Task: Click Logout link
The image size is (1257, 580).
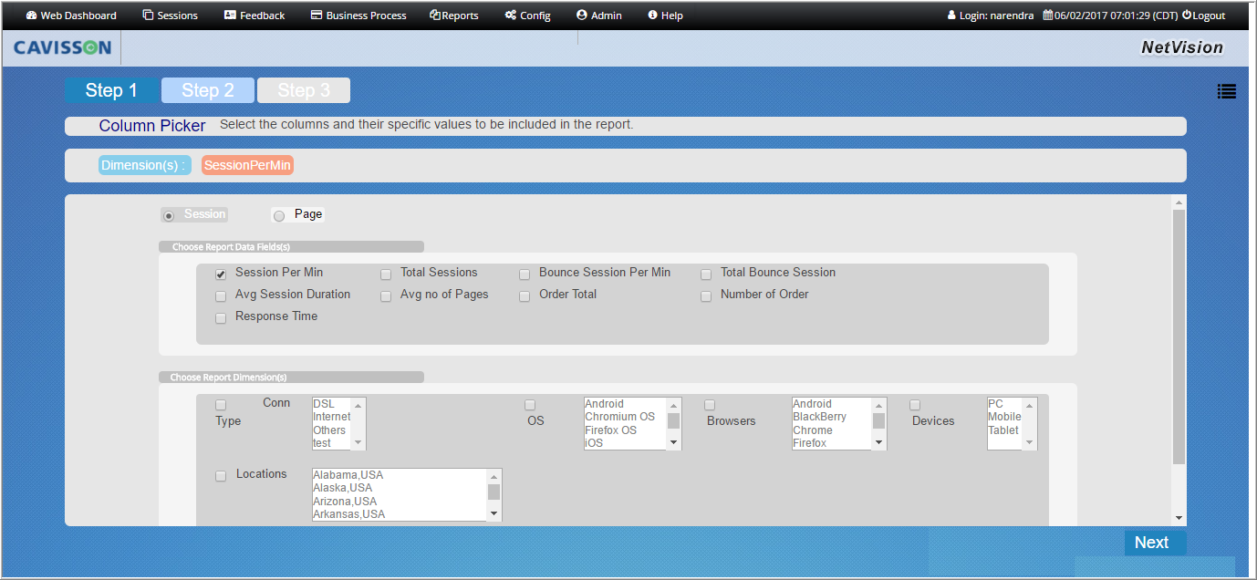Action: (1204, 16)
